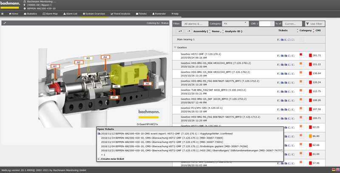Click the AI1 sensor marker
The height and width of the screenshot is (173, 340).
[x=54, y=66]
